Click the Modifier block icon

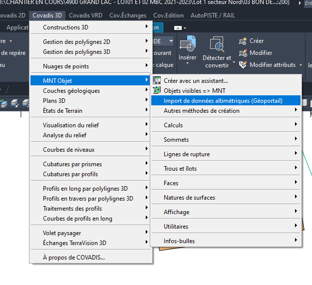(x=243, y=53)
